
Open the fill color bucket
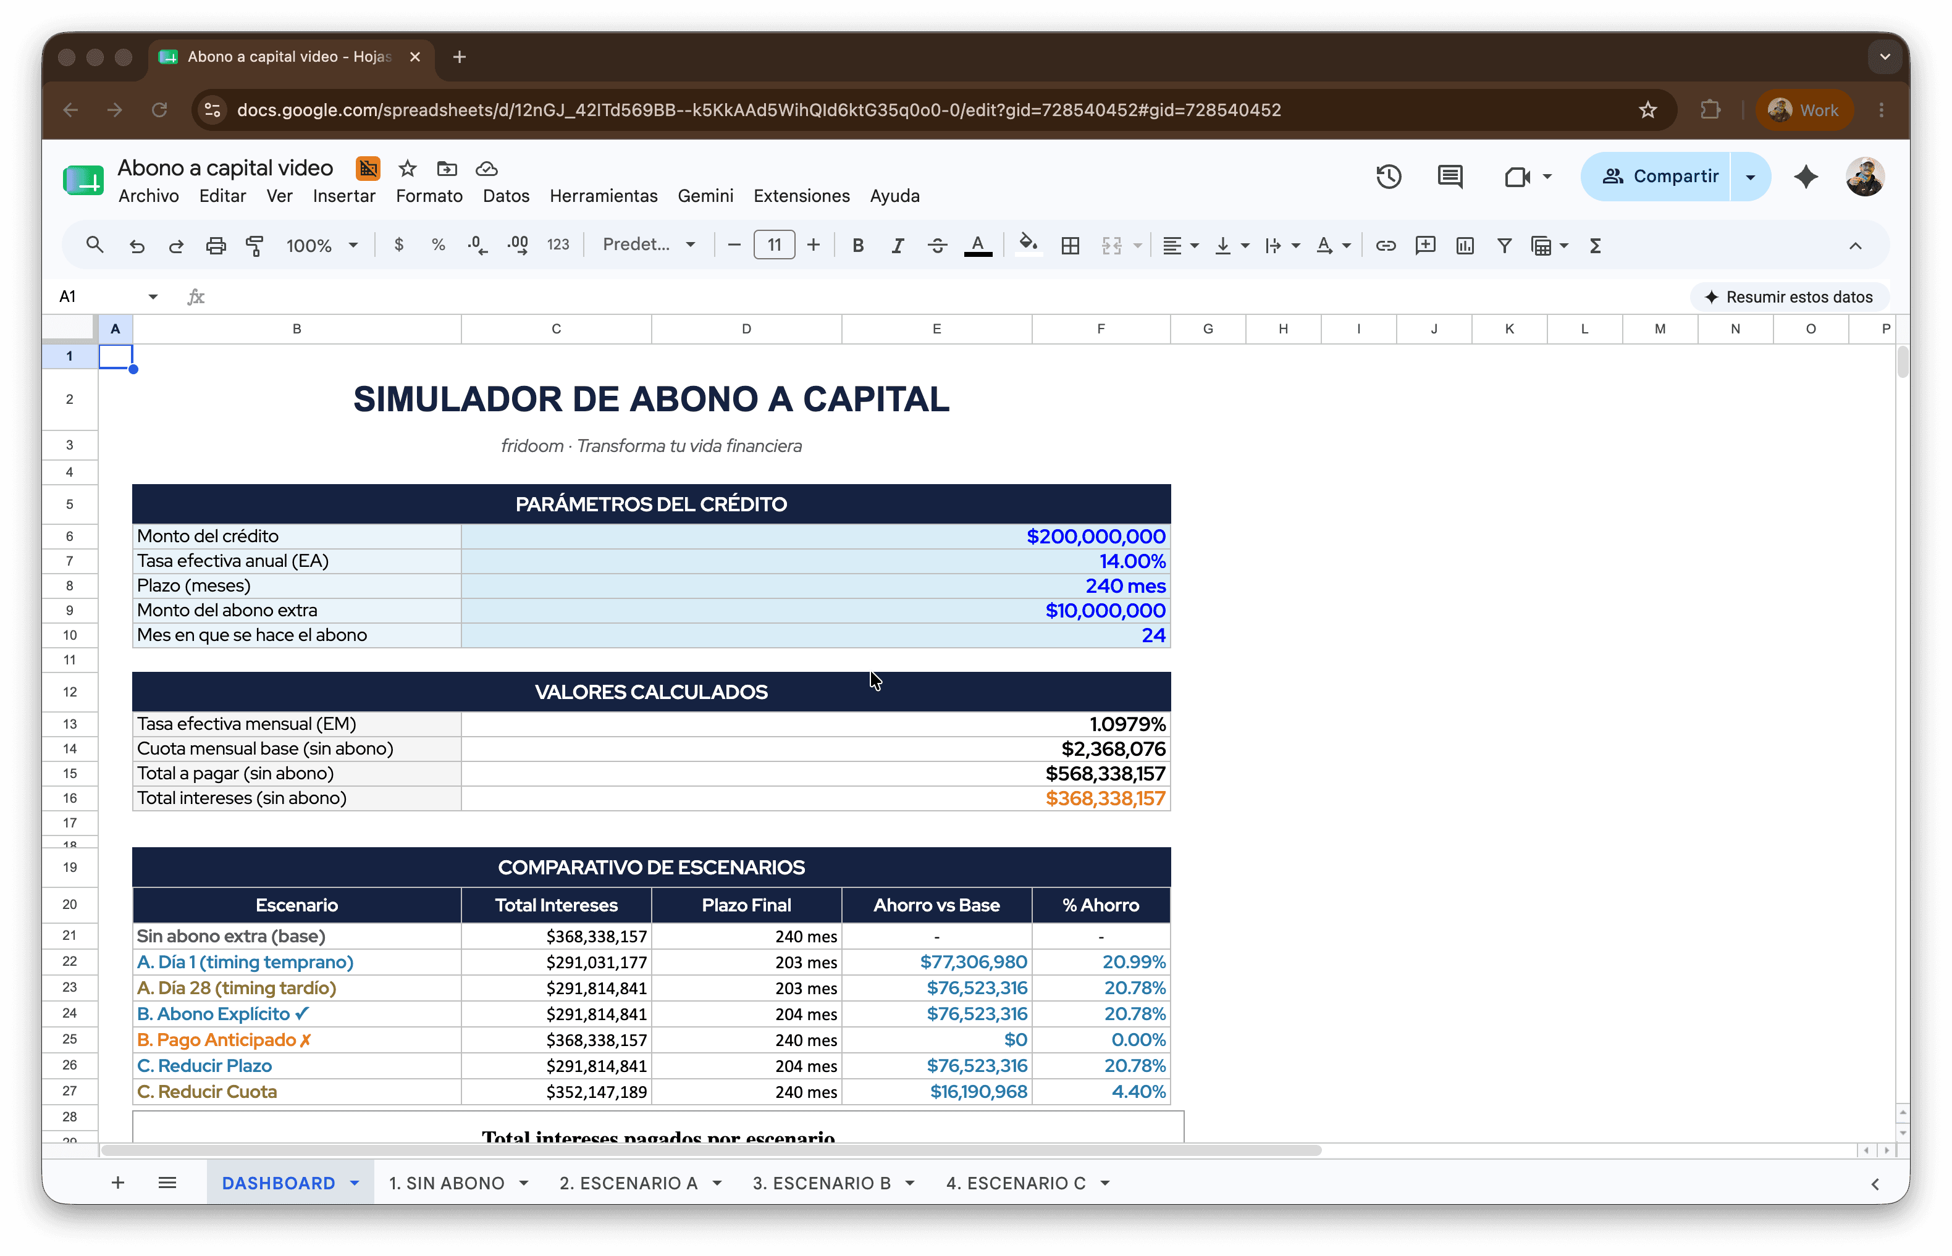tap(1029, 244)
